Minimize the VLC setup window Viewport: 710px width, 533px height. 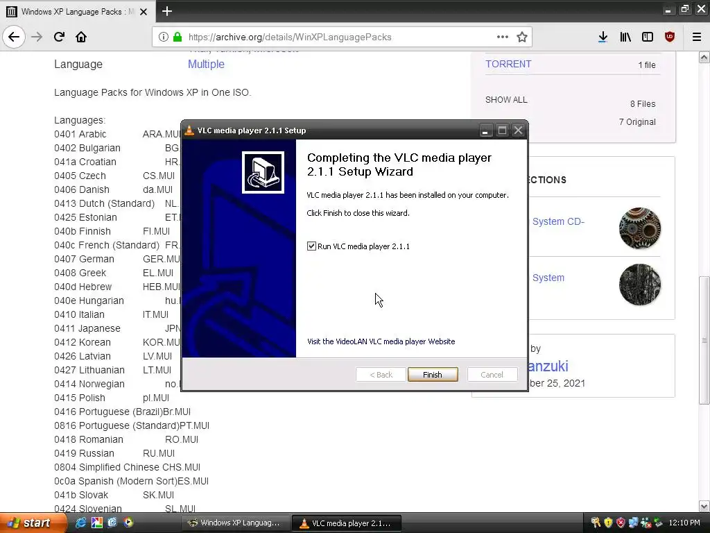click(x=485, y=130)
